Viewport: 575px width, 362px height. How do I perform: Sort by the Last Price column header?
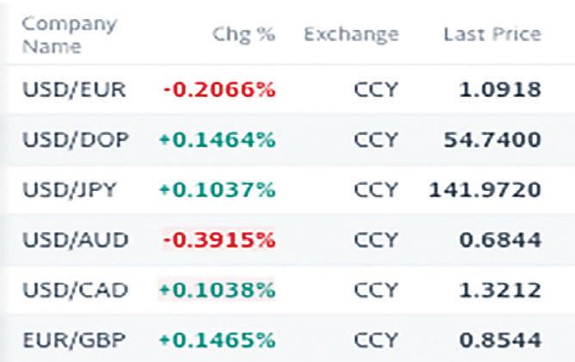492,34
